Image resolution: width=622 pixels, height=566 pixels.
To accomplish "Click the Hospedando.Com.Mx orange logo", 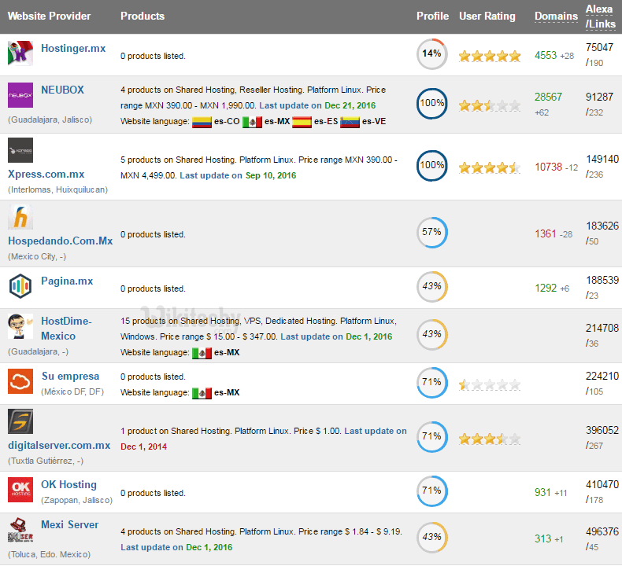I will [20, 217].
